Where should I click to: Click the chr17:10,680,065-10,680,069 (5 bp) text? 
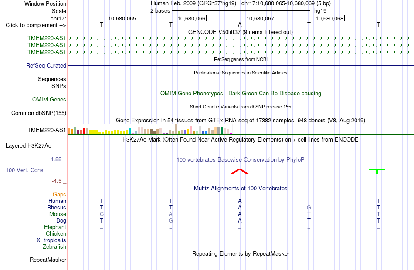(286, 3)
